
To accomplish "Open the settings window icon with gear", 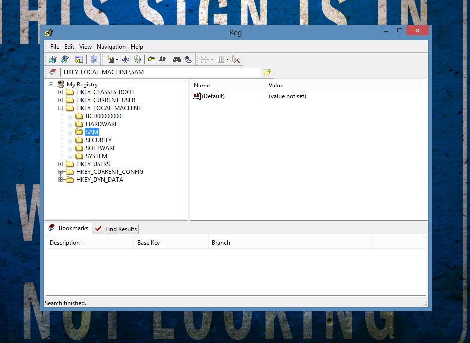I will [79, 59].
